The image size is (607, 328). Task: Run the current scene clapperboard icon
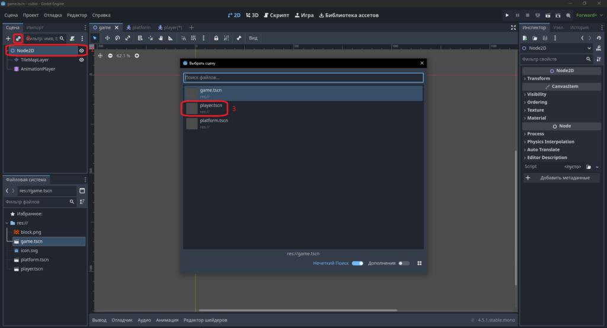(548, 15)
